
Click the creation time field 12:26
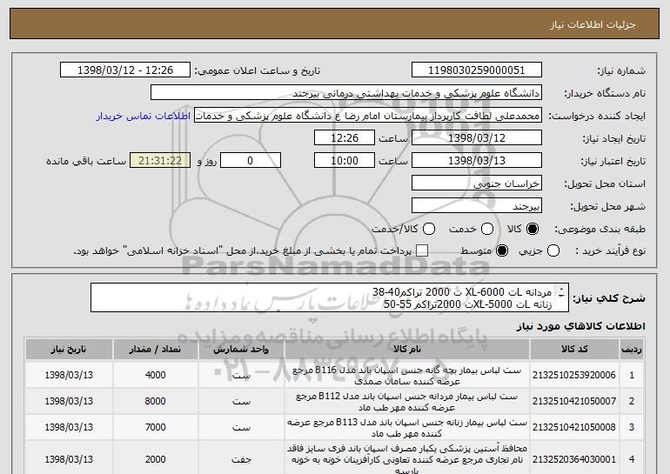[345, 138]
